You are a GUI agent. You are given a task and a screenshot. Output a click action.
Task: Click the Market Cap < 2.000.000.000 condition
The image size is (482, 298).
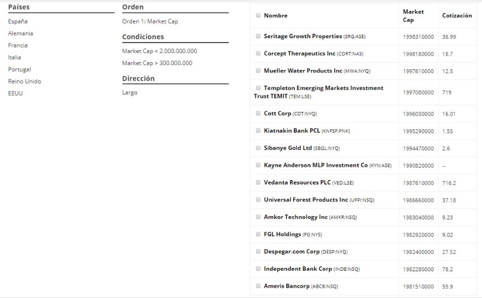coord(160,51)
